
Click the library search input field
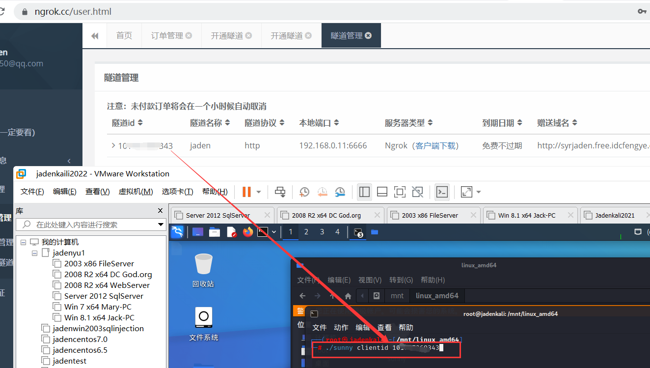(93, 225)
